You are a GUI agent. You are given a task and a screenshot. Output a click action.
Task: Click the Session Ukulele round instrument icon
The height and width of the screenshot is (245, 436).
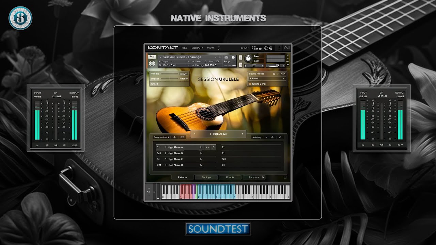(x=152, y=64)
